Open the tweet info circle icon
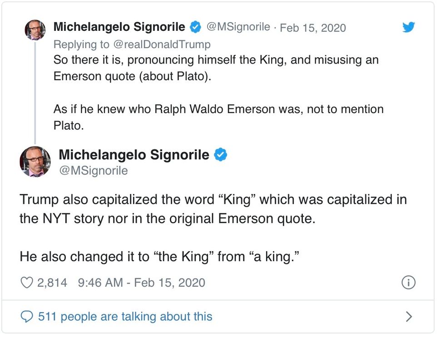445x353 pixels. [x=409, y=283]
